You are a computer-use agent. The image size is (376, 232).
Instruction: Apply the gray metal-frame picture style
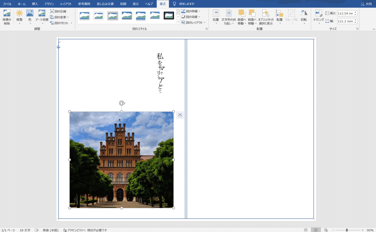pos(113,16)
